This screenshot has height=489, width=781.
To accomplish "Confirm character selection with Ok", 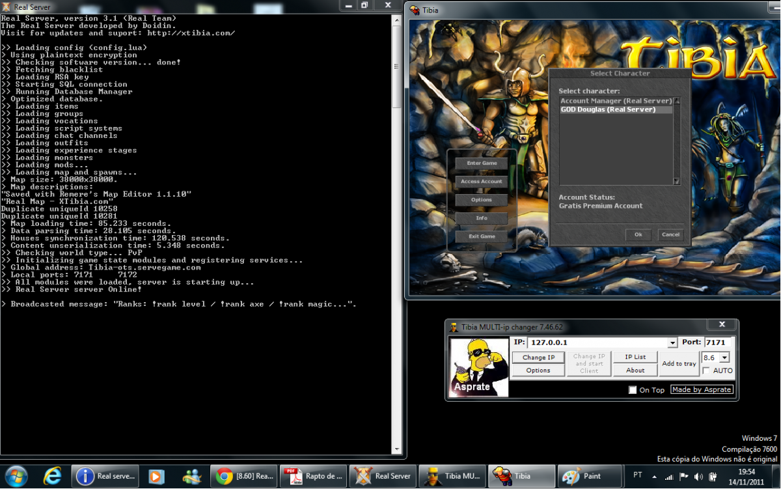I will (638, 234).
